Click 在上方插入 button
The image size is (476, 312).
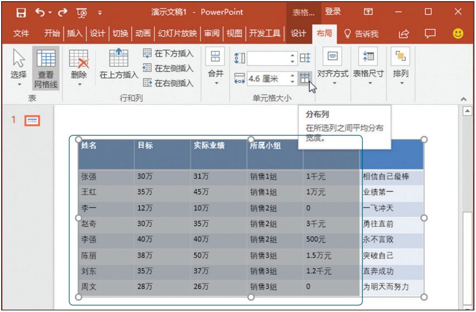[x=118, y=64]
